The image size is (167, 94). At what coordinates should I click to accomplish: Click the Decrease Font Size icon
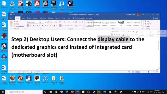click(48, 22)
